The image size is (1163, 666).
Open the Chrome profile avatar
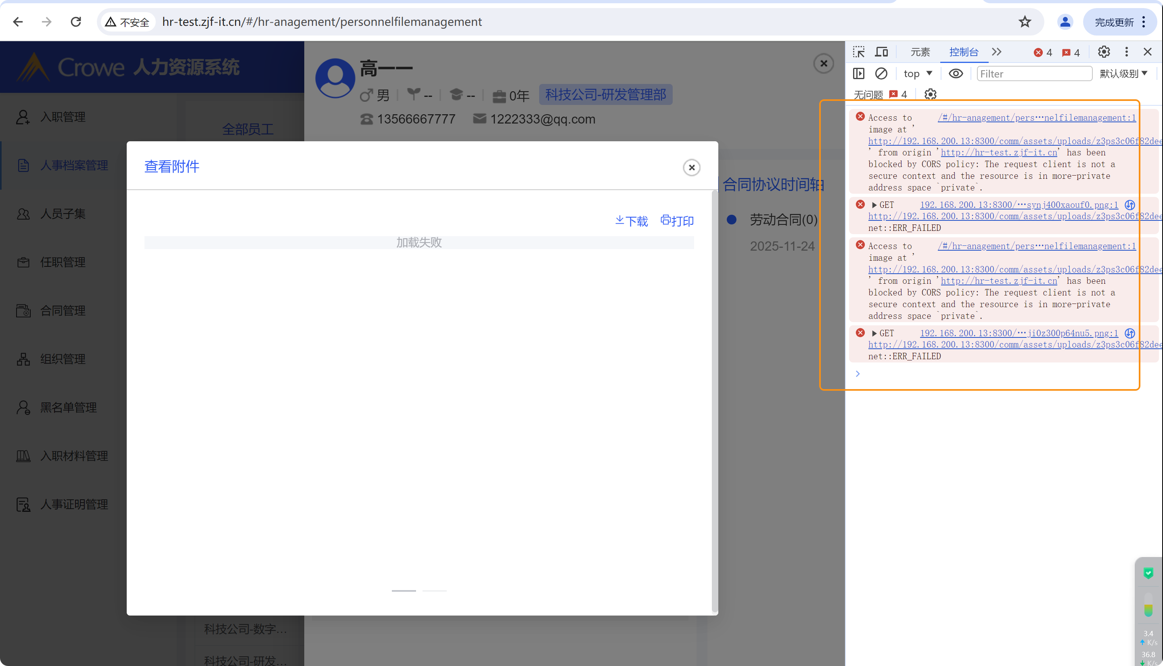point(1065,21)
